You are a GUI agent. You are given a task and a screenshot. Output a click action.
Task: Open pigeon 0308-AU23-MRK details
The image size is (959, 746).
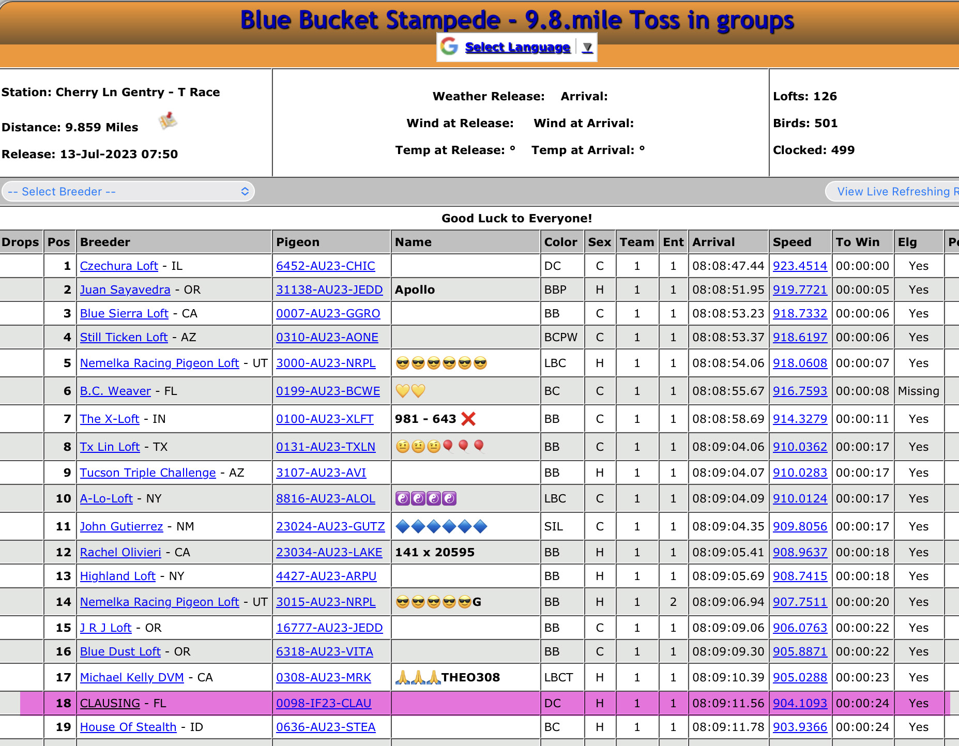point(324,677)
